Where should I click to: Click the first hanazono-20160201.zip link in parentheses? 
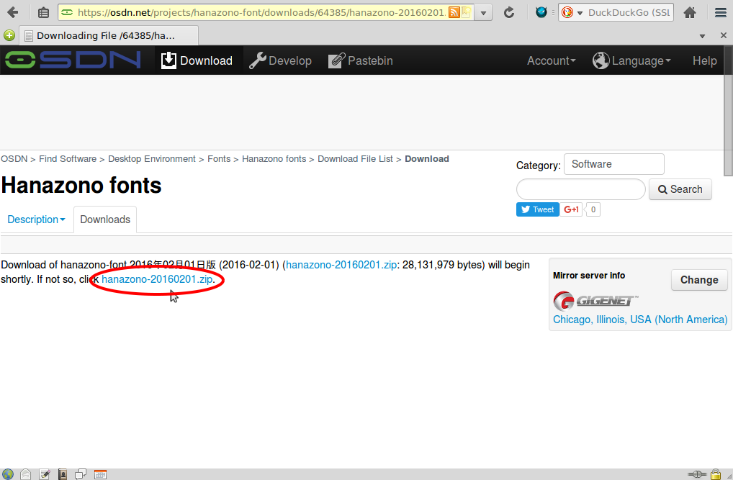pos(341,265)
